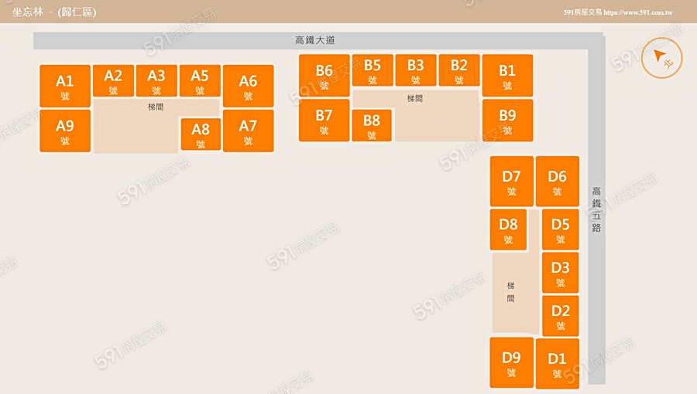The image size is (697, 394).
Task: Select unit A9 block
Action: (65, 131)
